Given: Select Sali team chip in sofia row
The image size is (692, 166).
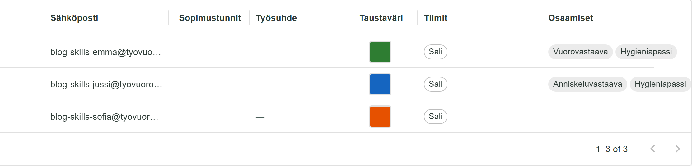Looking at the screenshot, I should pos(436,117).
